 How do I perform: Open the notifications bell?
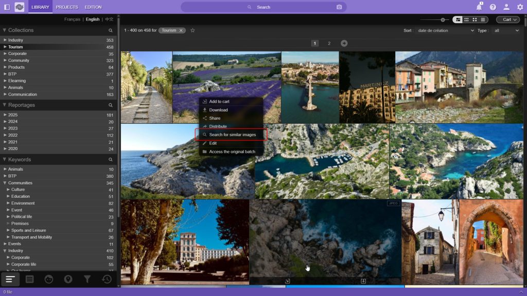(479, 7)
